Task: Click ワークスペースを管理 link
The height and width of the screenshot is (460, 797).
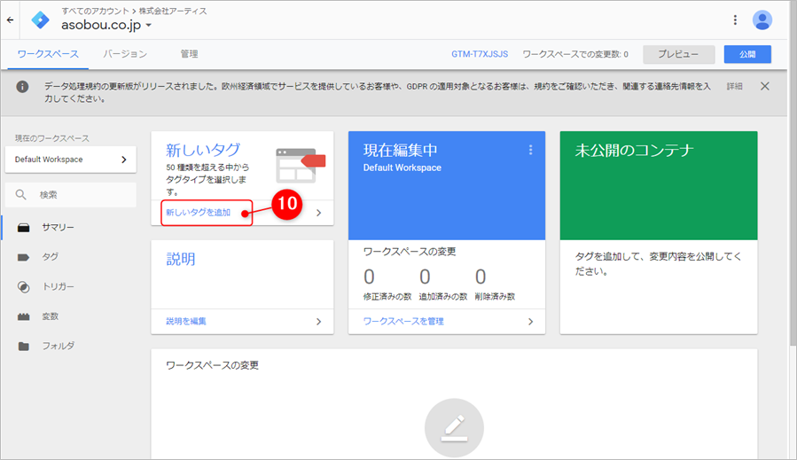Action: point(403,321)
